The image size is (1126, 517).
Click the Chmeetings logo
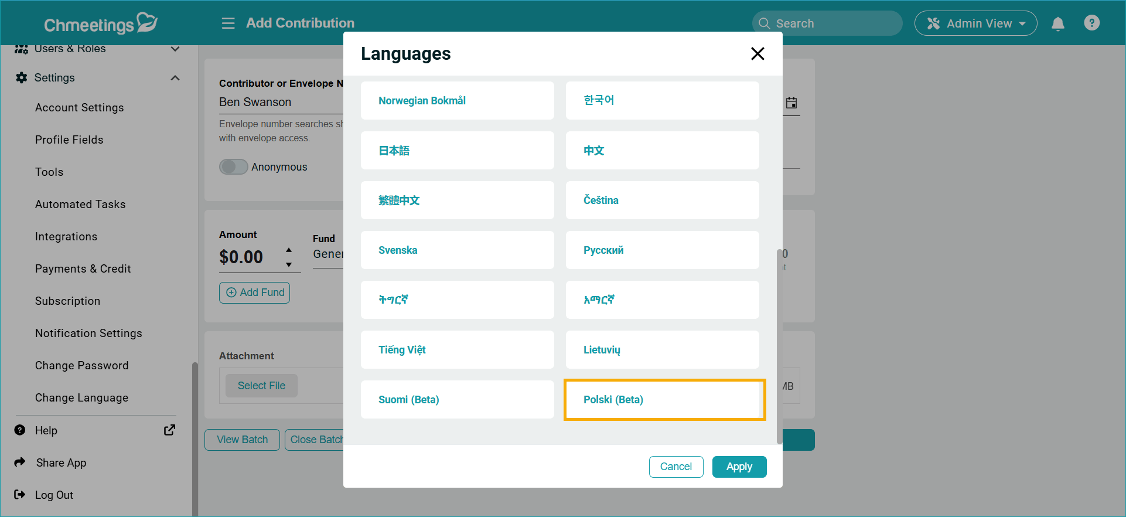[101, 23]
